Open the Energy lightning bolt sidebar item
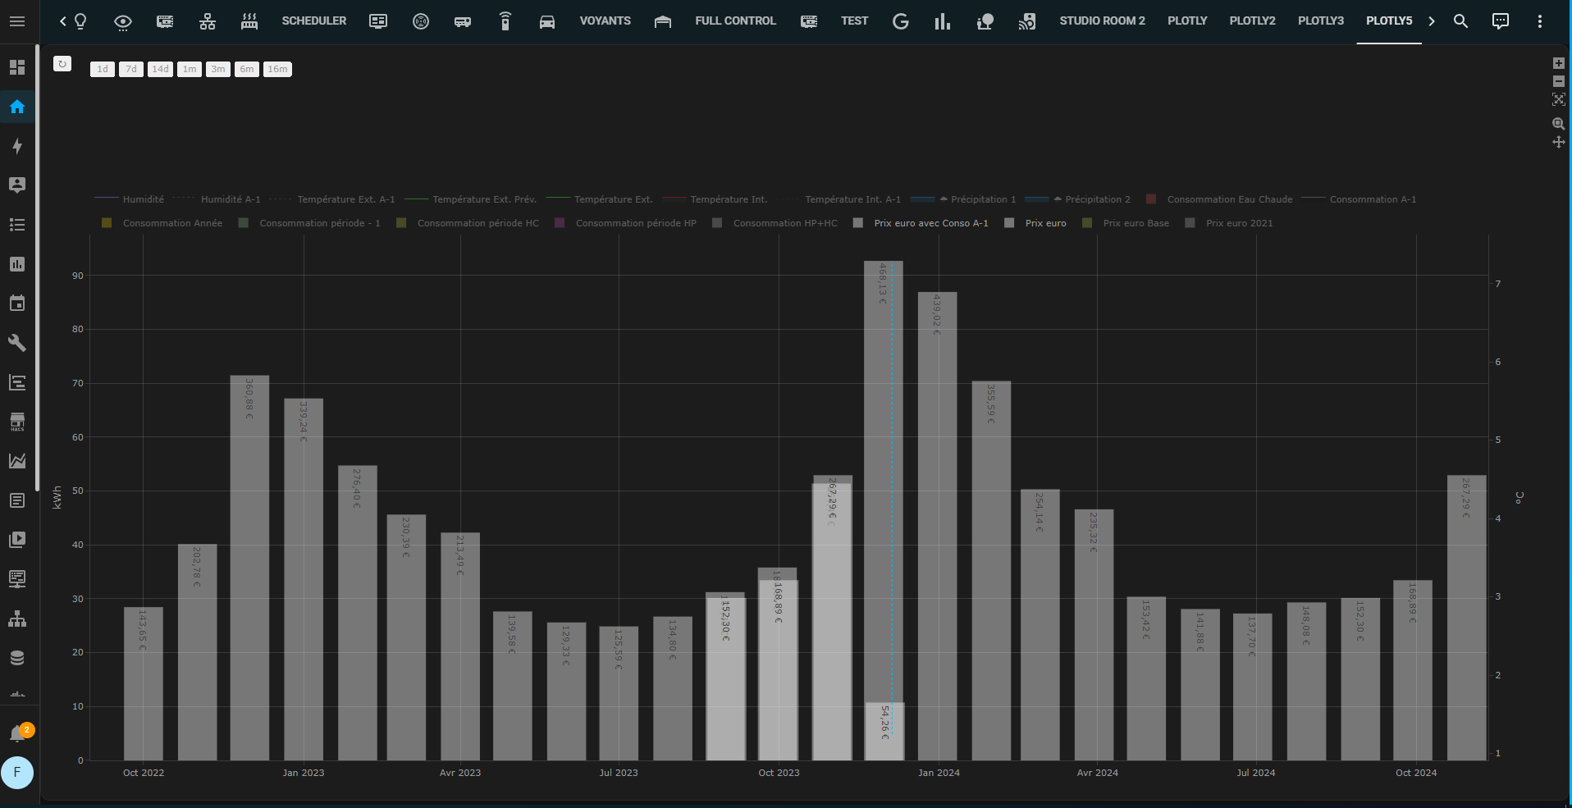 (x=17, y=146)
